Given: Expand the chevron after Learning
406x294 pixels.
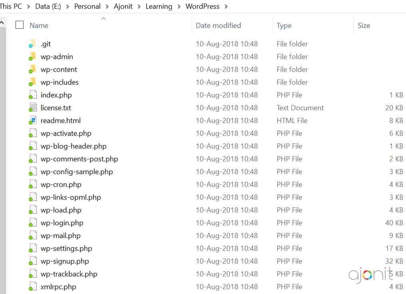Looking at the screenshot, I should [x=179, y=6].
